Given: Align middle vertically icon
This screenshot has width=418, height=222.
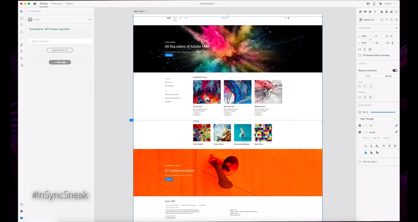Looking at the screenshot, I should point(365,12).
